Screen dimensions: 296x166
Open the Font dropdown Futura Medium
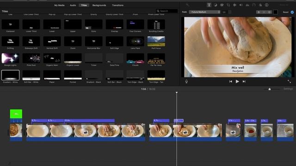(x=204, y=12)
